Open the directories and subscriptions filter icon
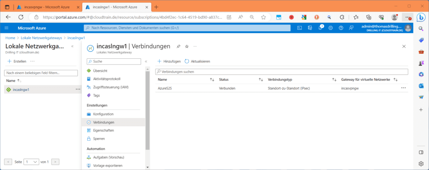This screenshot has height=170, width=429. coord(310,28)
